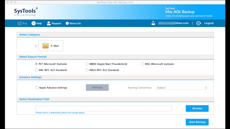Click the user account avatar icon
This screenshot has height=129, width=230.
pos(153,23)
